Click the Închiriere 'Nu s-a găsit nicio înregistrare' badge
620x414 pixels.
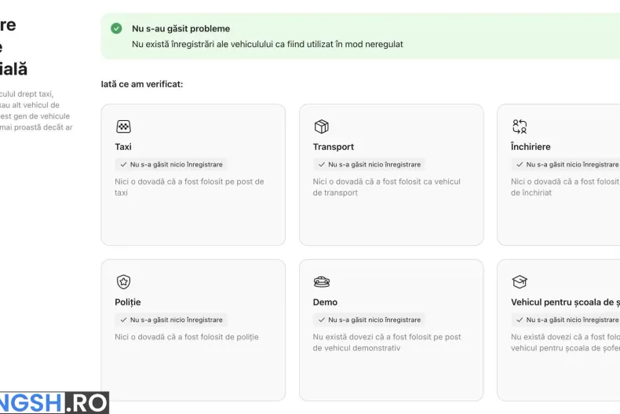click(565, 165)
